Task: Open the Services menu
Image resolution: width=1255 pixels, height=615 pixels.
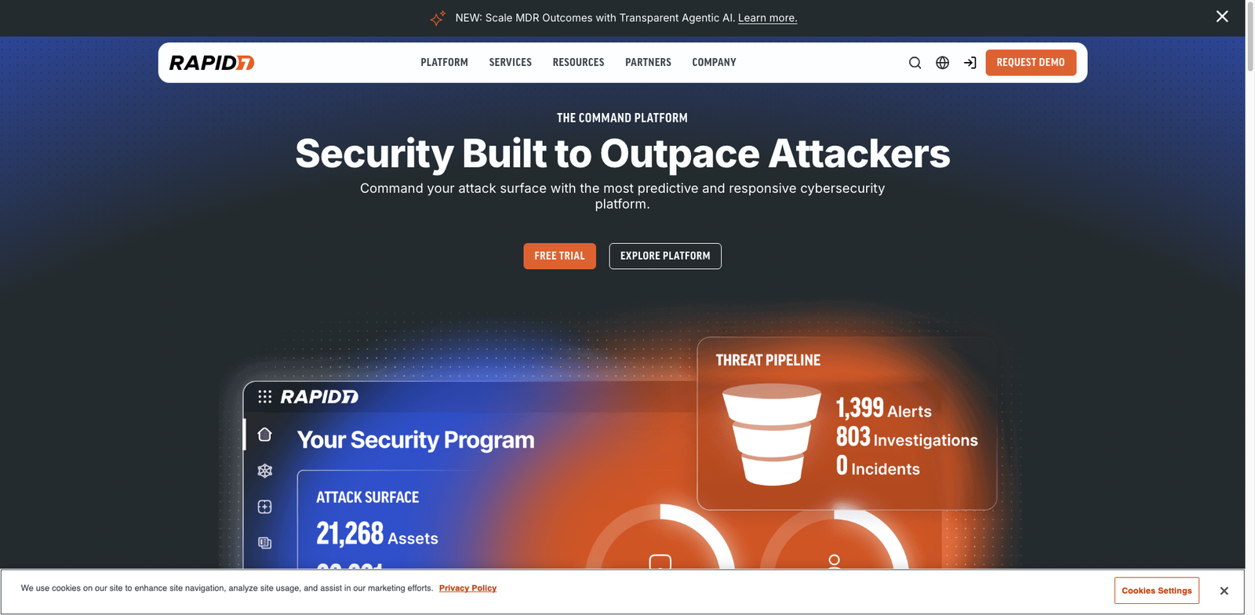Action: click(x=511, y=62)
